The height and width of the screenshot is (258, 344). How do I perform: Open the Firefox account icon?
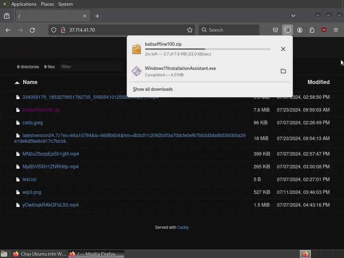[x=300, y=30]
